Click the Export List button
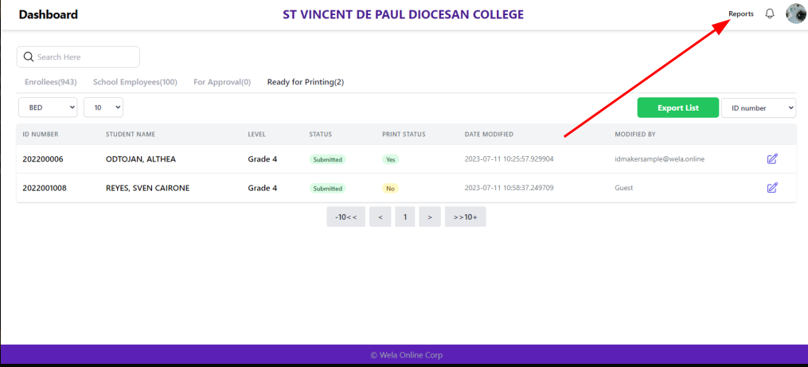 pos(678,107)
